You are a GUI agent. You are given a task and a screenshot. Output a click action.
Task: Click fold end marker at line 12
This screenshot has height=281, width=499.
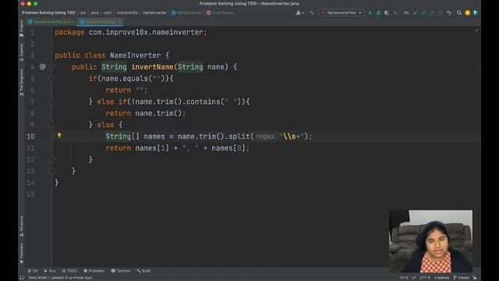point(51,159)
